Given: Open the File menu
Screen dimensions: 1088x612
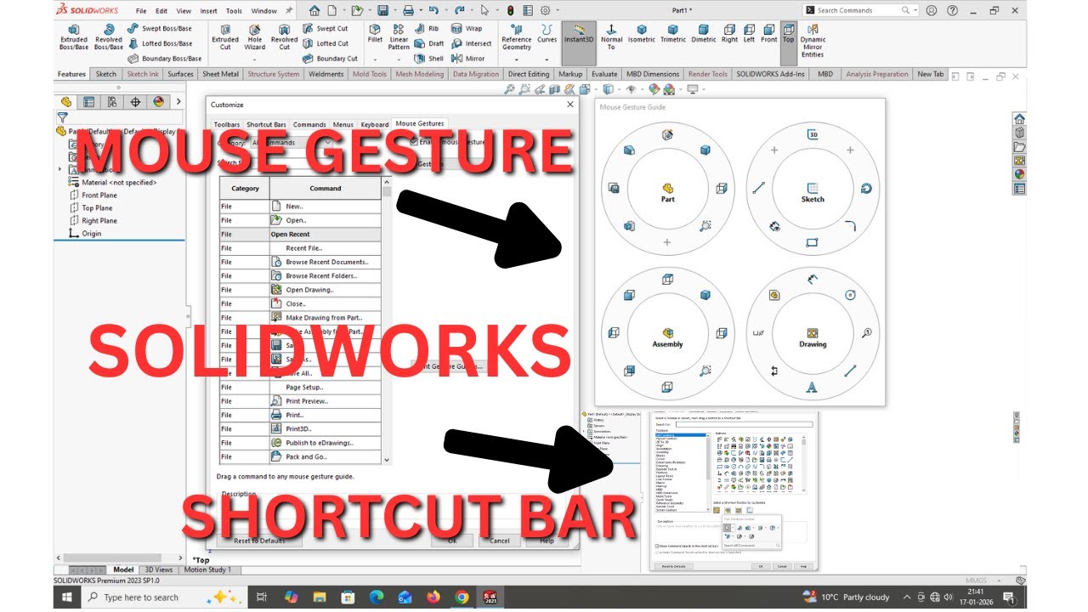Looking at the screenshot, I should click(141, 11).
